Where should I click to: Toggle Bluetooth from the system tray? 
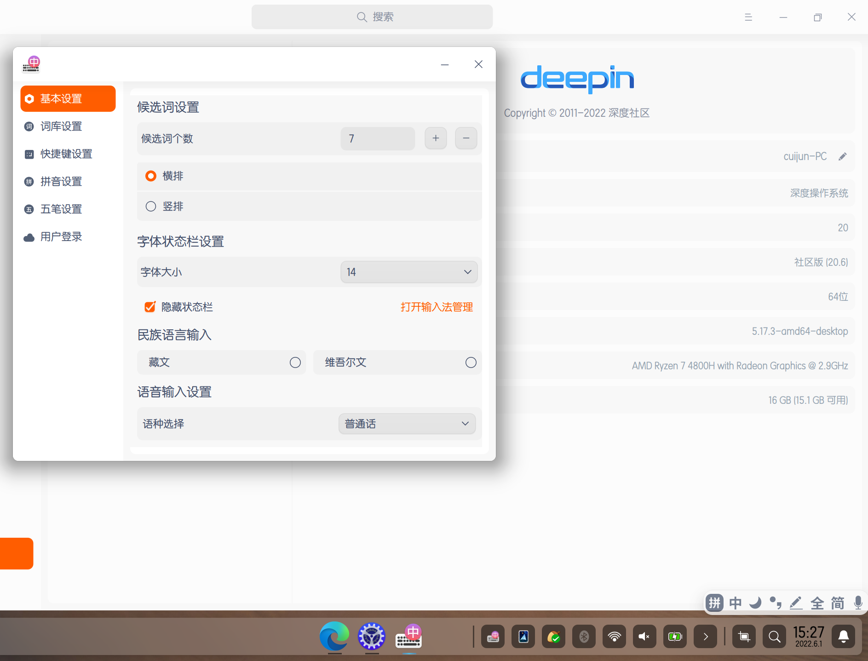tap(584, 637)
